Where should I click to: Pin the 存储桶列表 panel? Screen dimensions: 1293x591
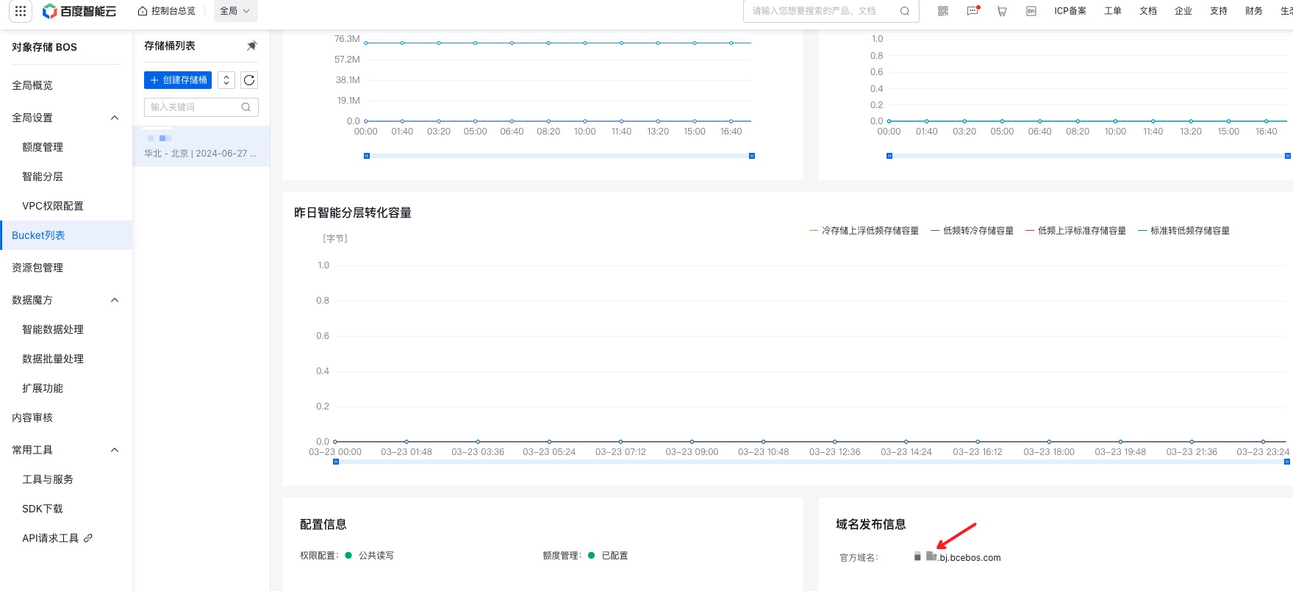click(251, 46)
